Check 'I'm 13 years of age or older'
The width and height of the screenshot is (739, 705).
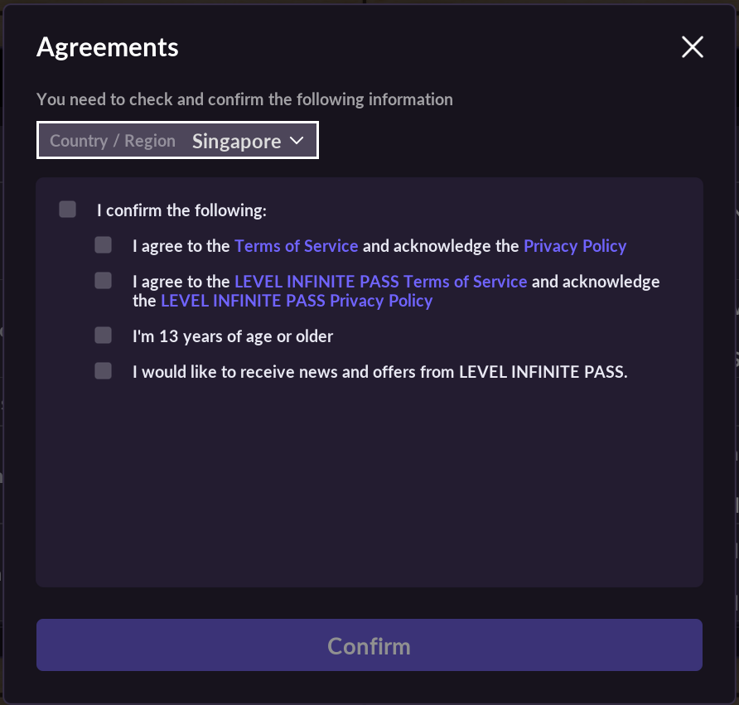(103, 335)
